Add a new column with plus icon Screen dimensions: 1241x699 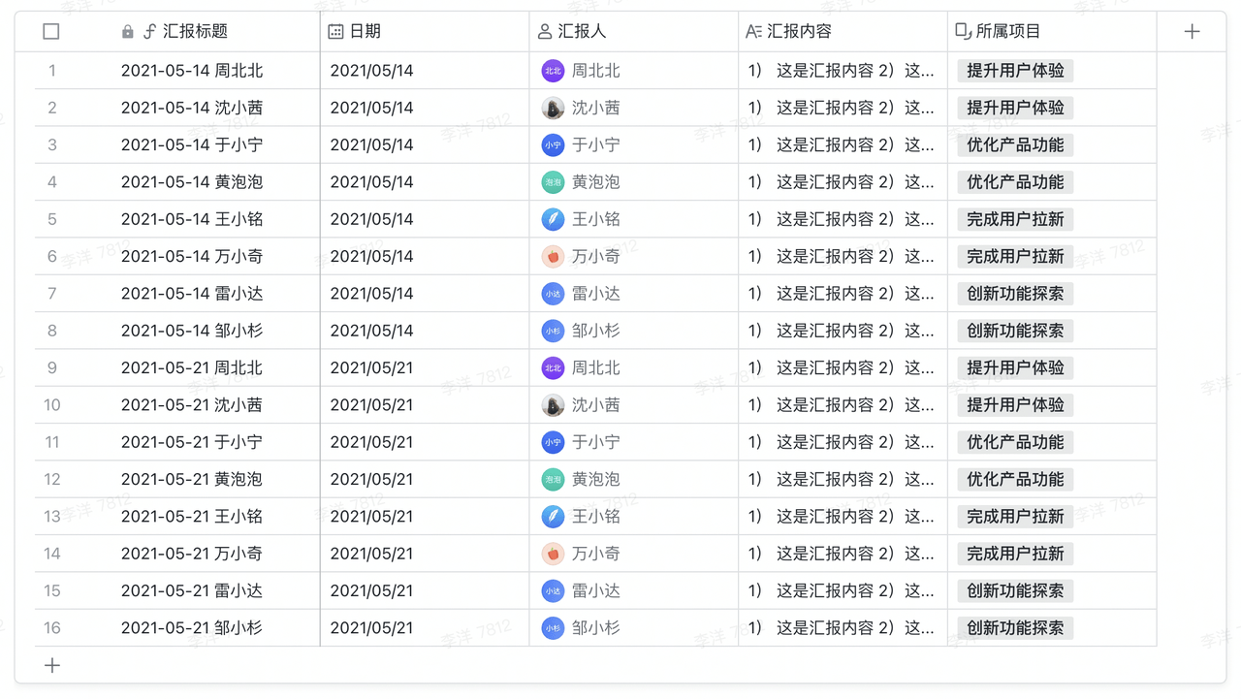click(1192, 32)
